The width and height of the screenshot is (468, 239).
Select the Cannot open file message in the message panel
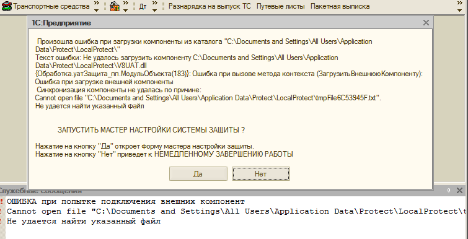236,212
